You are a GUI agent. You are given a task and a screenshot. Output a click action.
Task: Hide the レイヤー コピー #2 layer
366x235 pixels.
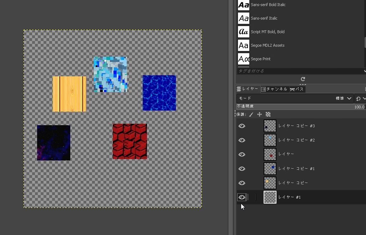pyautogui.click(x=242, y=140)
